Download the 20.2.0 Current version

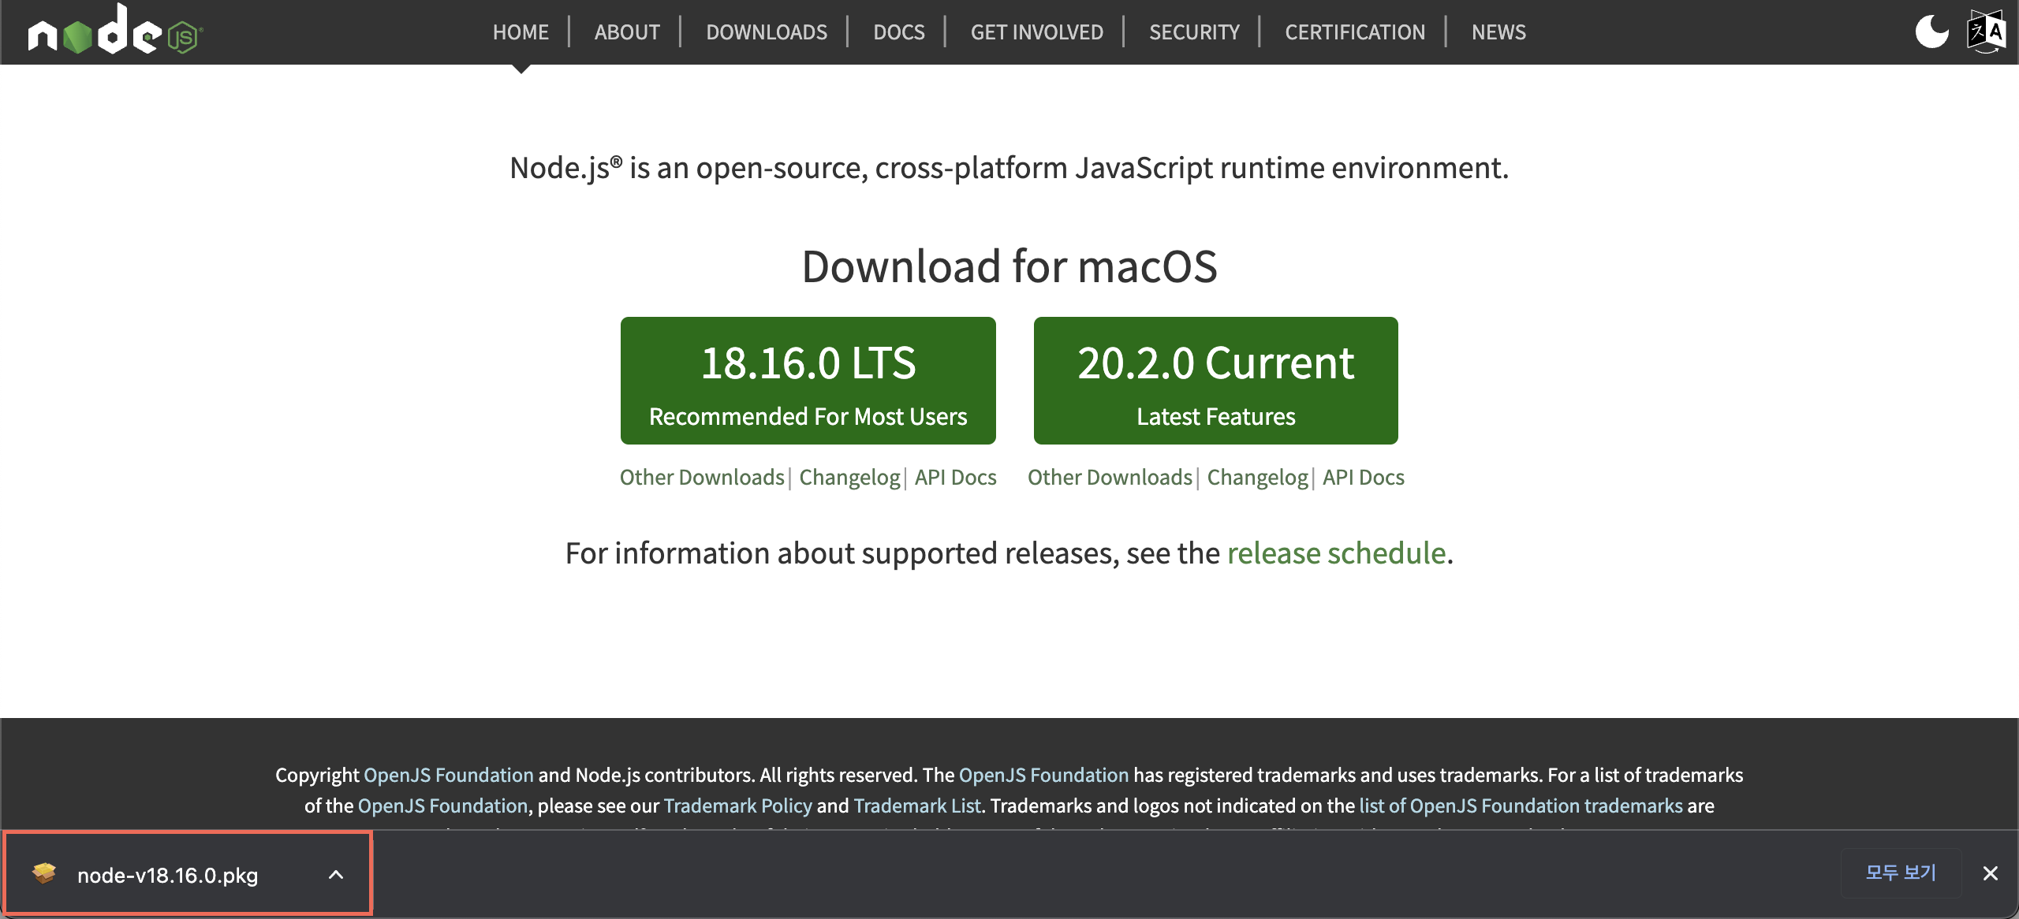tap(1215, 381)
